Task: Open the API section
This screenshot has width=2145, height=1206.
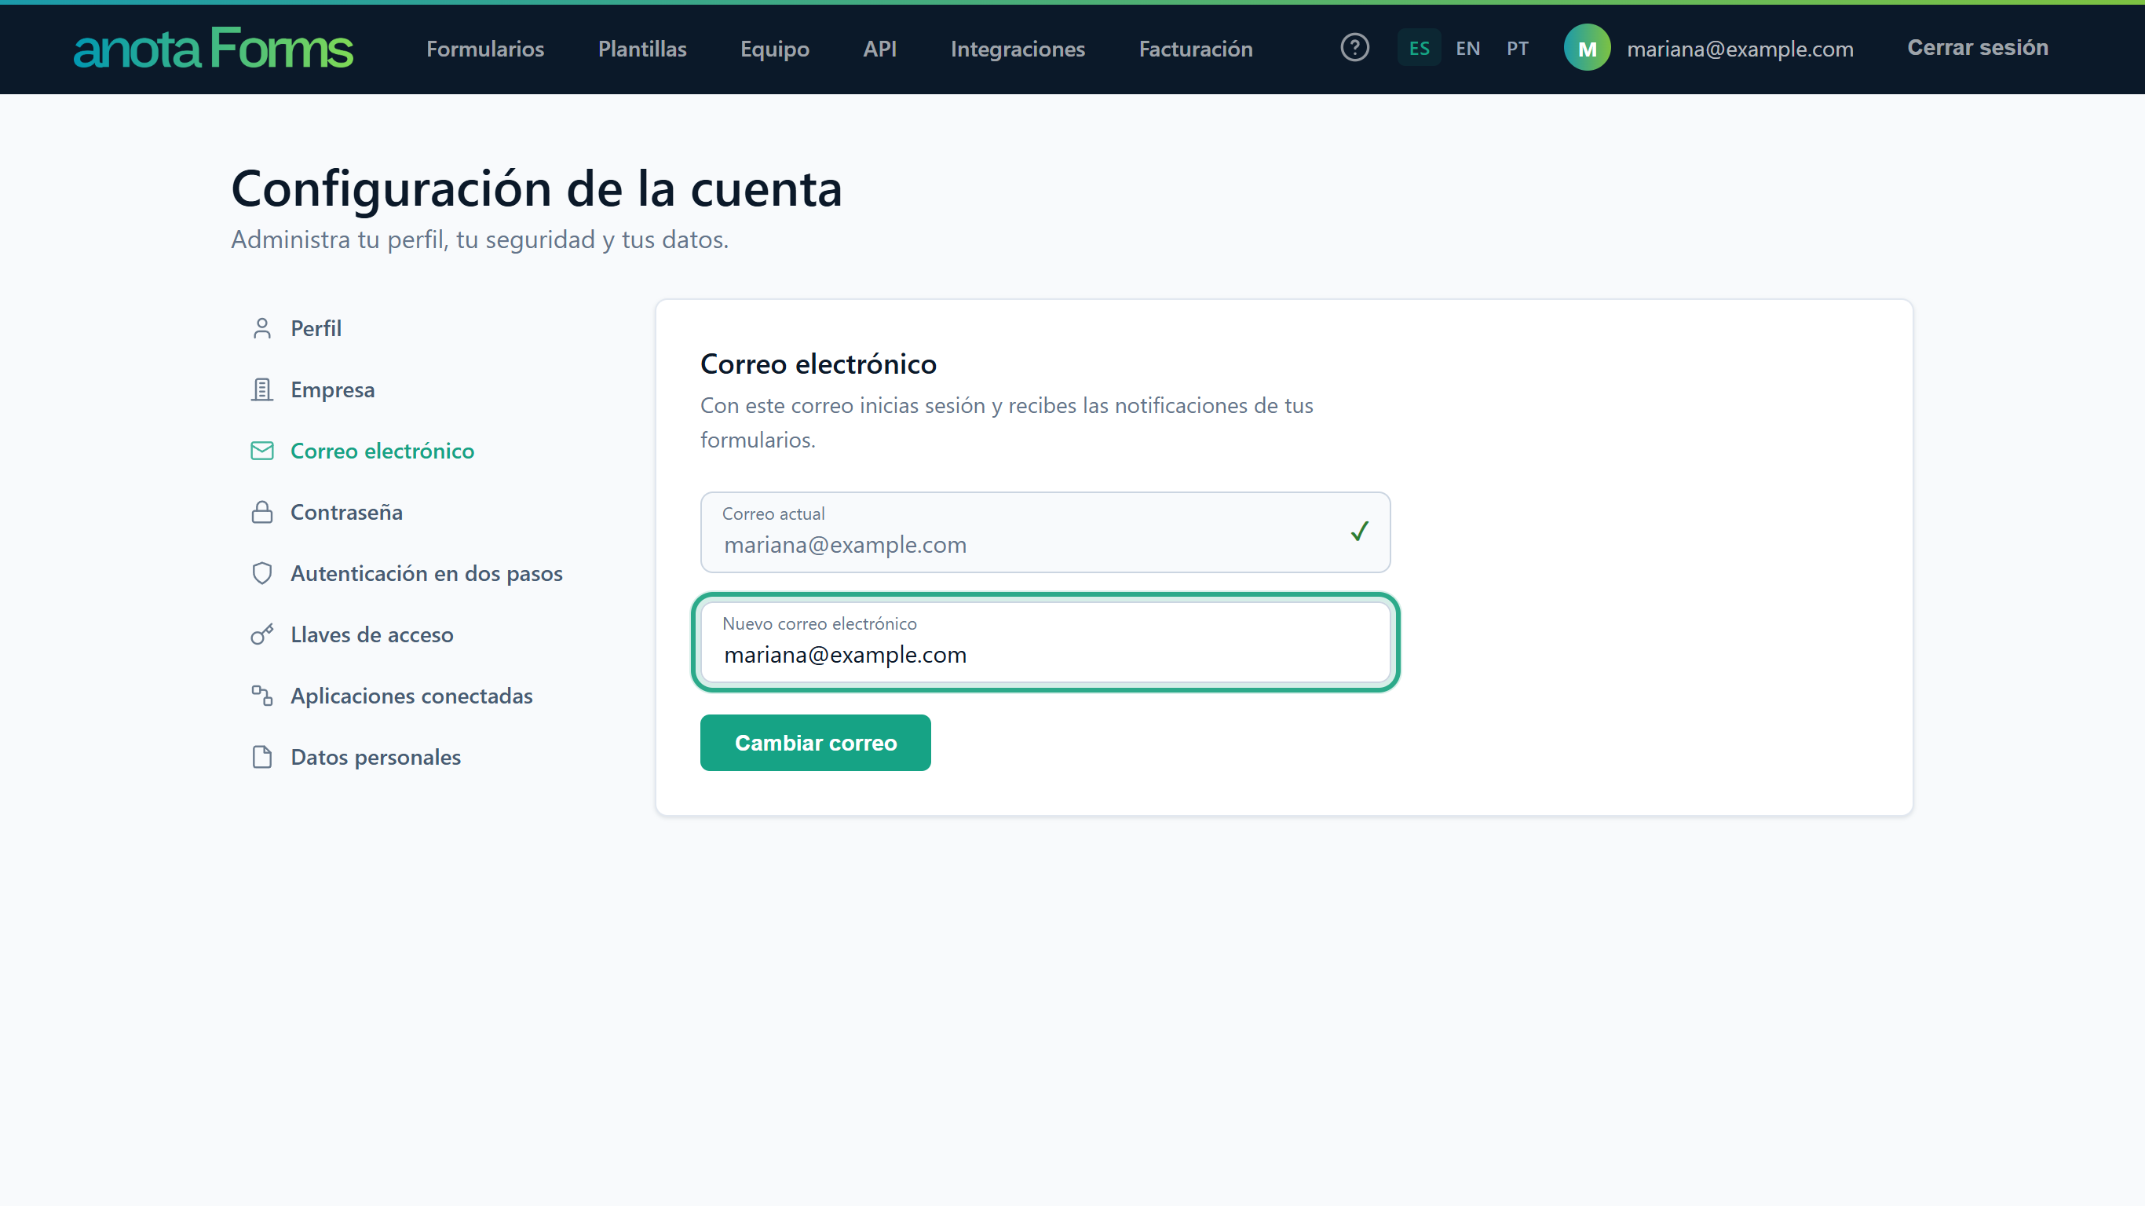Action: coord(879,49)
